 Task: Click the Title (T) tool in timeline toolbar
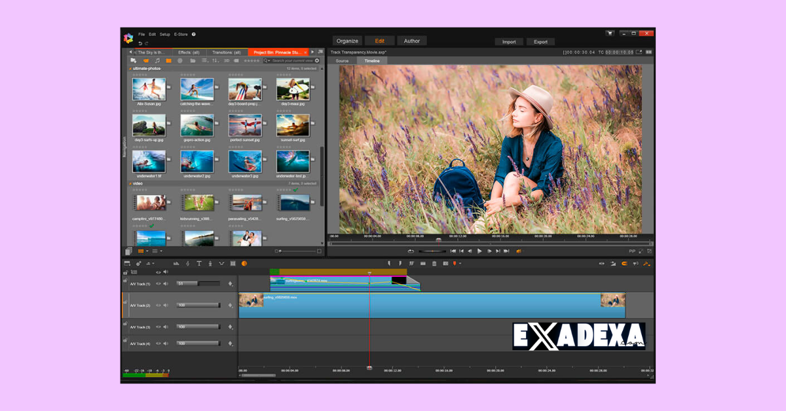(x=199, y=264)
